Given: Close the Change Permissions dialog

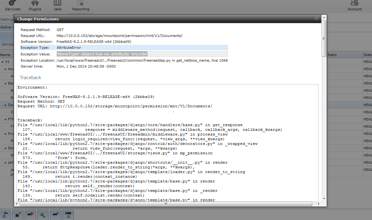Looking at the screenshot, I should pyautogui.click(x=316, y=18).
